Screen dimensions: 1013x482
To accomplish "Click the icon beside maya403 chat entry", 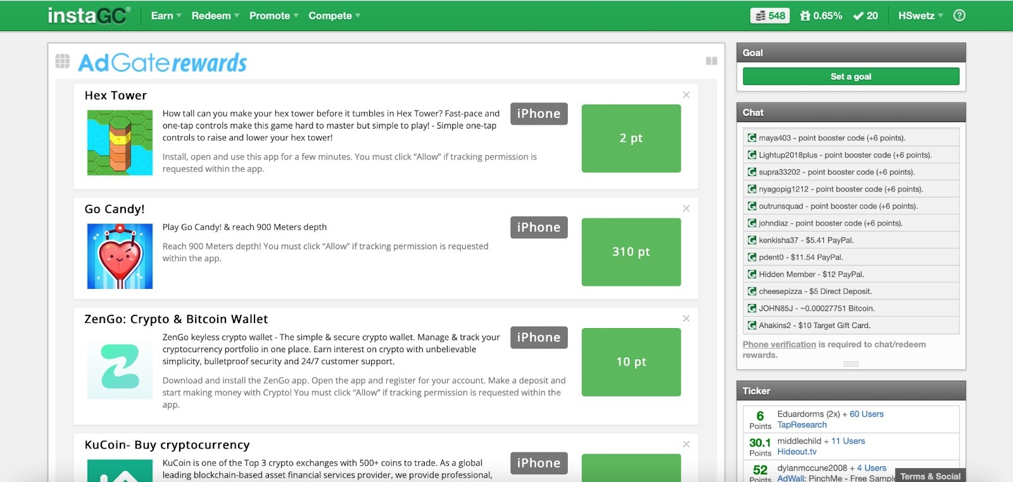I will (x=752, y=138).
